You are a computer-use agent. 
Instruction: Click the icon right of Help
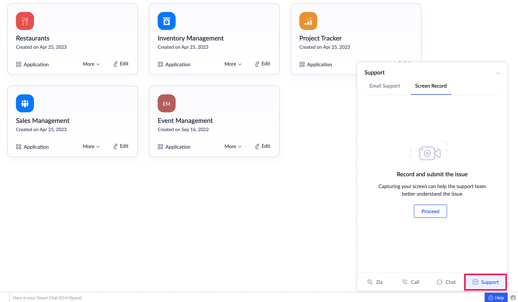513,298
